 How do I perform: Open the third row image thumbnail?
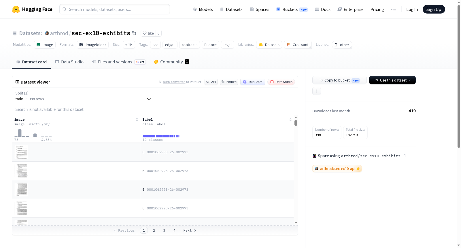tap(21, 190)
